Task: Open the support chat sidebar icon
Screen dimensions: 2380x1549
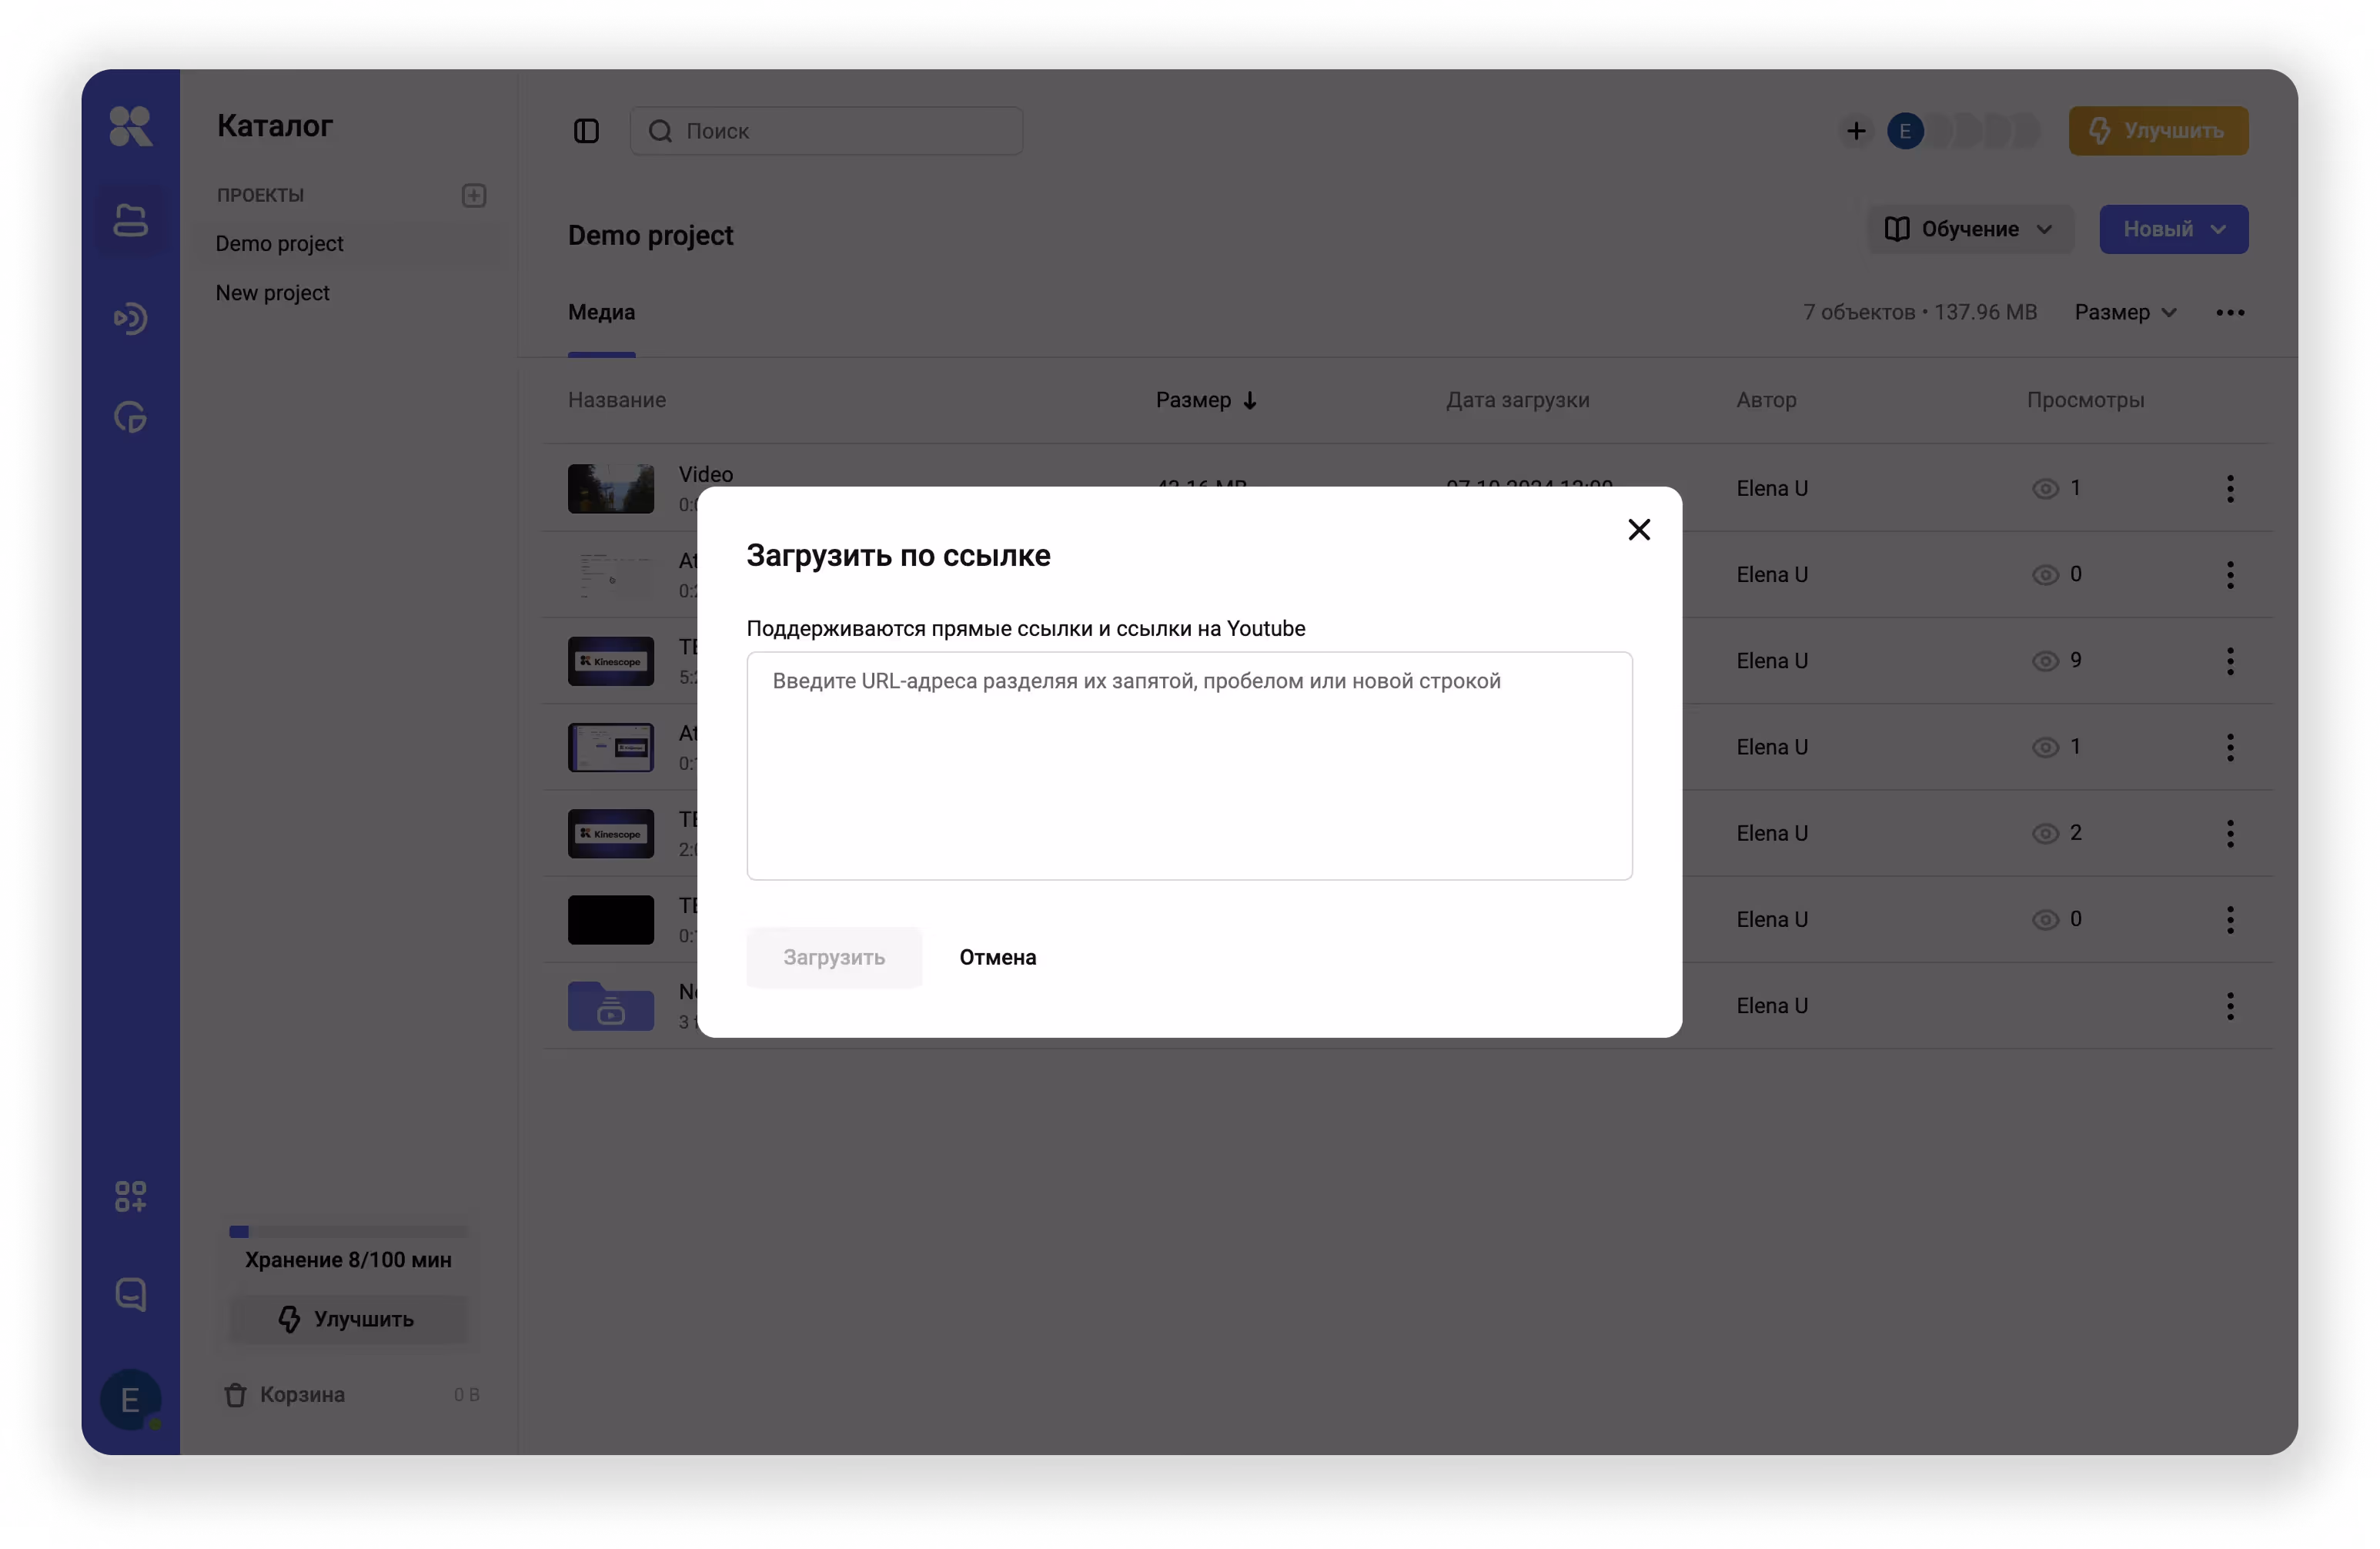Action: point(130,1294)
